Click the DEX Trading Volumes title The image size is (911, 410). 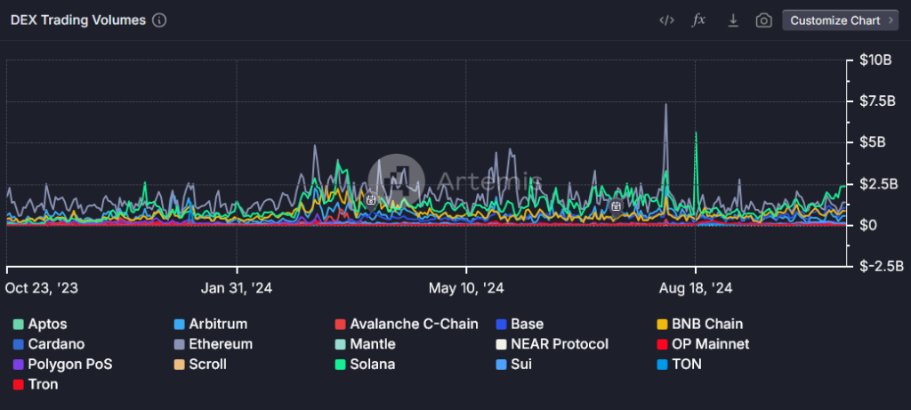point(78,20)
